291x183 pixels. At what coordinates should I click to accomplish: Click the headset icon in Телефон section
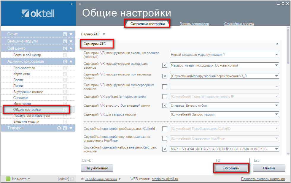pyautogui.click(x=59, y=128)
